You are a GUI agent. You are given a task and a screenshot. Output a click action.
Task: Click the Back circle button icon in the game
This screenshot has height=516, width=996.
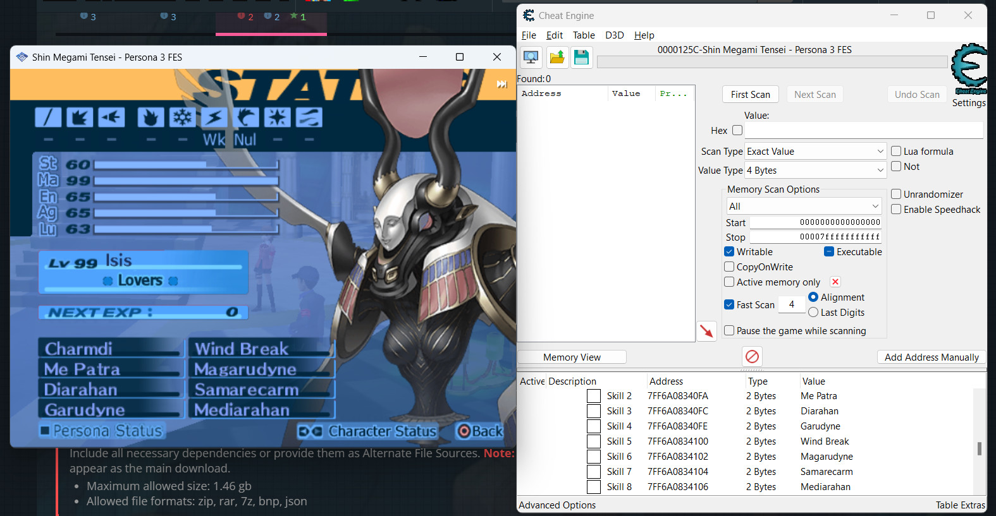point(464,431)
